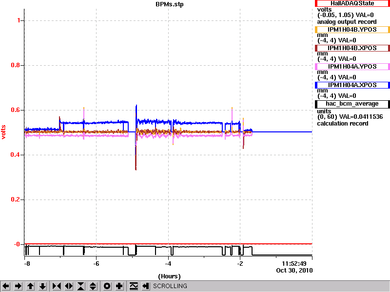
Task: Select the IPM1H04B.XPOS curve legend entry
Action: click(352, 48)
